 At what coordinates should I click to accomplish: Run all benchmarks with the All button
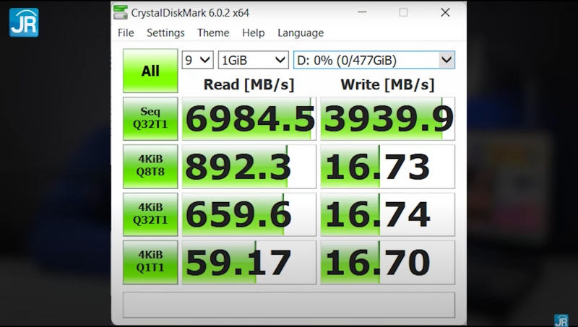tap(150, 71)
